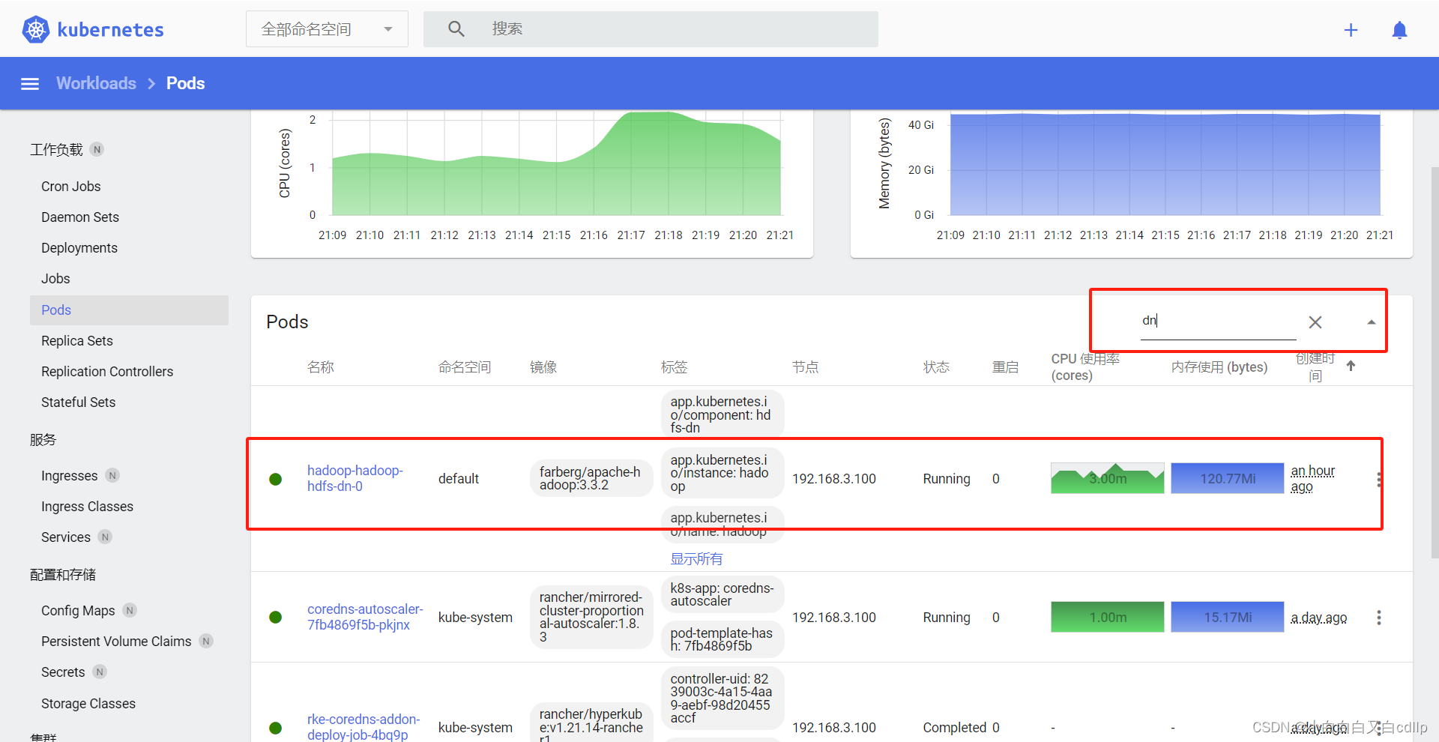Open Deployments in sidebar
1439x742 pixels.
[x=79, y=248]
